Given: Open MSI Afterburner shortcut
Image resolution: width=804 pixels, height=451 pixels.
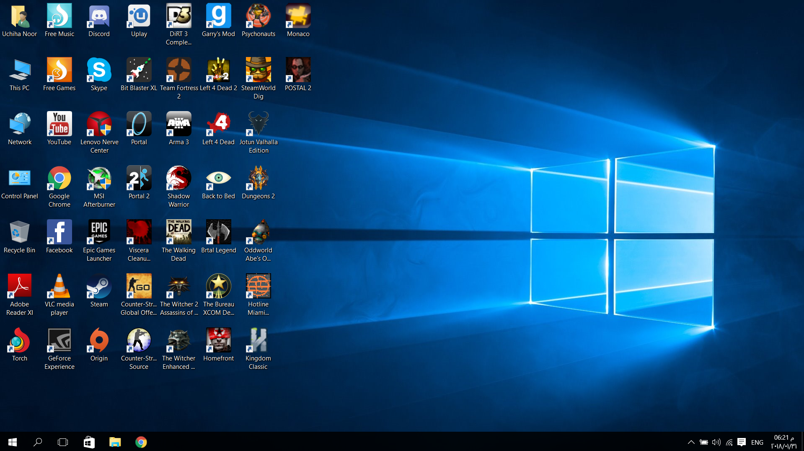Looking at the screenshot, I should [99, 178].
